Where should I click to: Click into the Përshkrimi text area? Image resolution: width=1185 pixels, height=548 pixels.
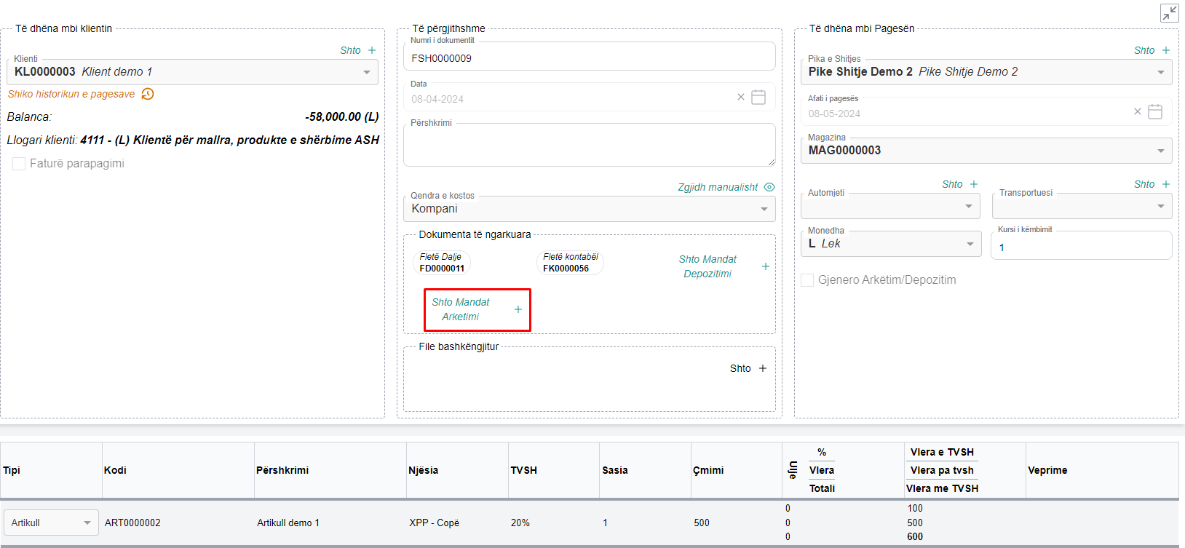[588, 146]
